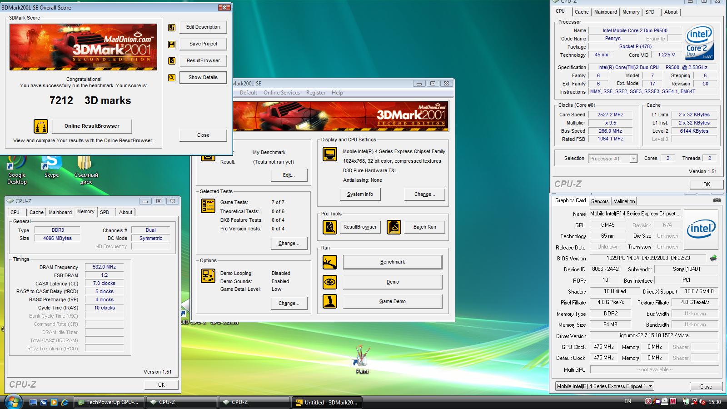
Task: Click the Display and CPU Settings monitor icon
Action: (330, 155)
